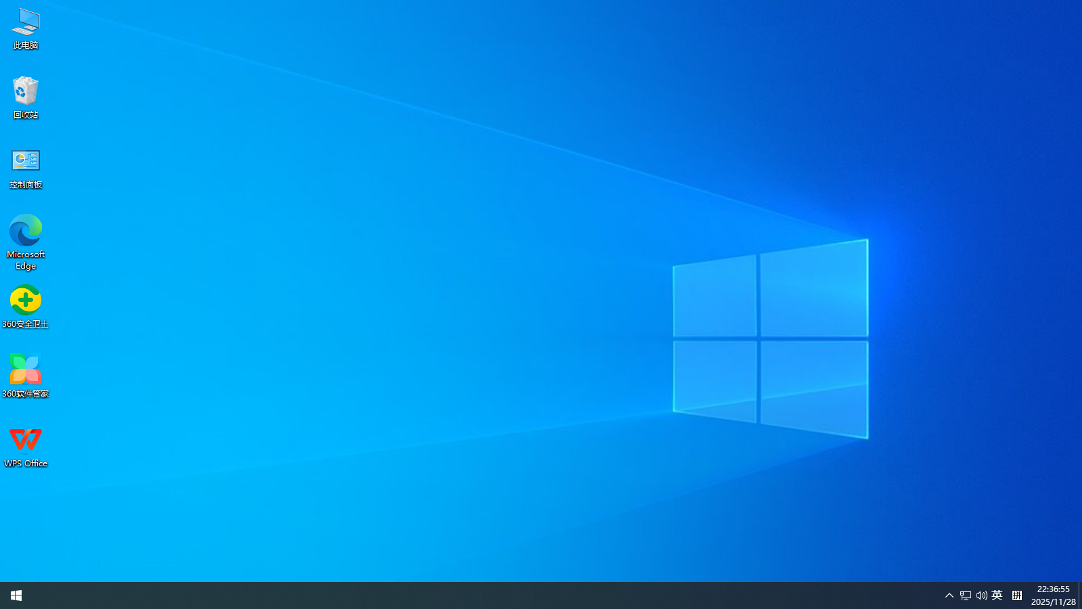Toggle the 拼 IME mode icon
Screen dimensions: 1082x609
pyautogui.click(x=1016, y=596)
